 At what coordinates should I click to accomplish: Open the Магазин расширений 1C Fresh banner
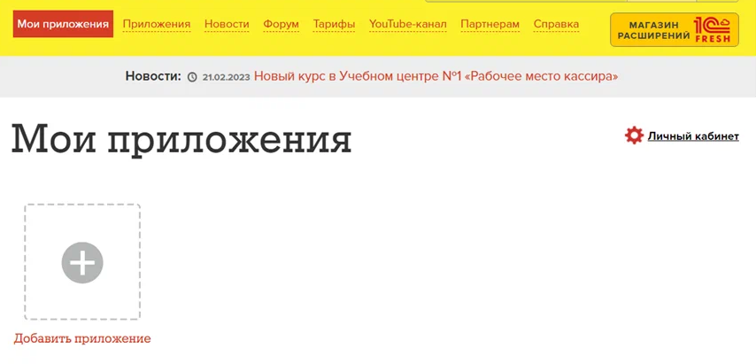click(675, 30)
